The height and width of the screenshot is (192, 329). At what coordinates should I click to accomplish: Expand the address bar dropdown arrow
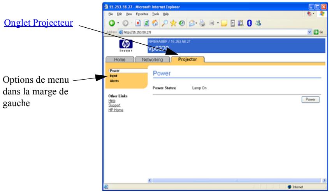(309, 32)
